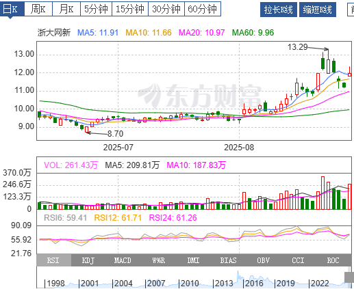
Task: Click the 2025-08 date axis label
Action: [239, 148]
